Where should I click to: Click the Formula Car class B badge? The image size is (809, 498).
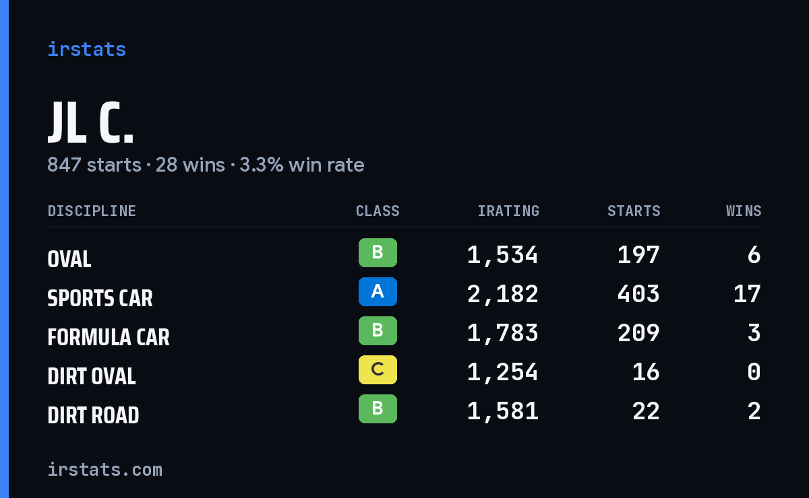pos(378,330)
